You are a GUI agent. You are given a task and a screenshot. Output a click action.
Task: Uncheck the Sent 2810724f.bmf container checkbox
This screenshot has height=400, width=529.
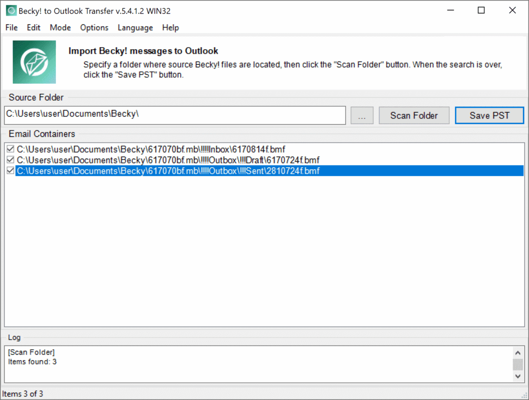pos(10,171)
